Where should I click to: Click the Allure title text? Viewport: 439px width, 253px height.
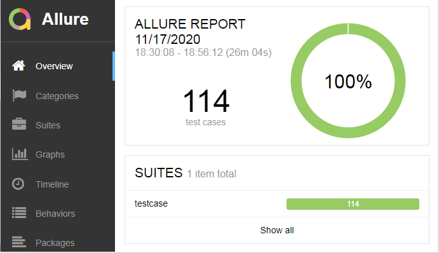[65, 19]
